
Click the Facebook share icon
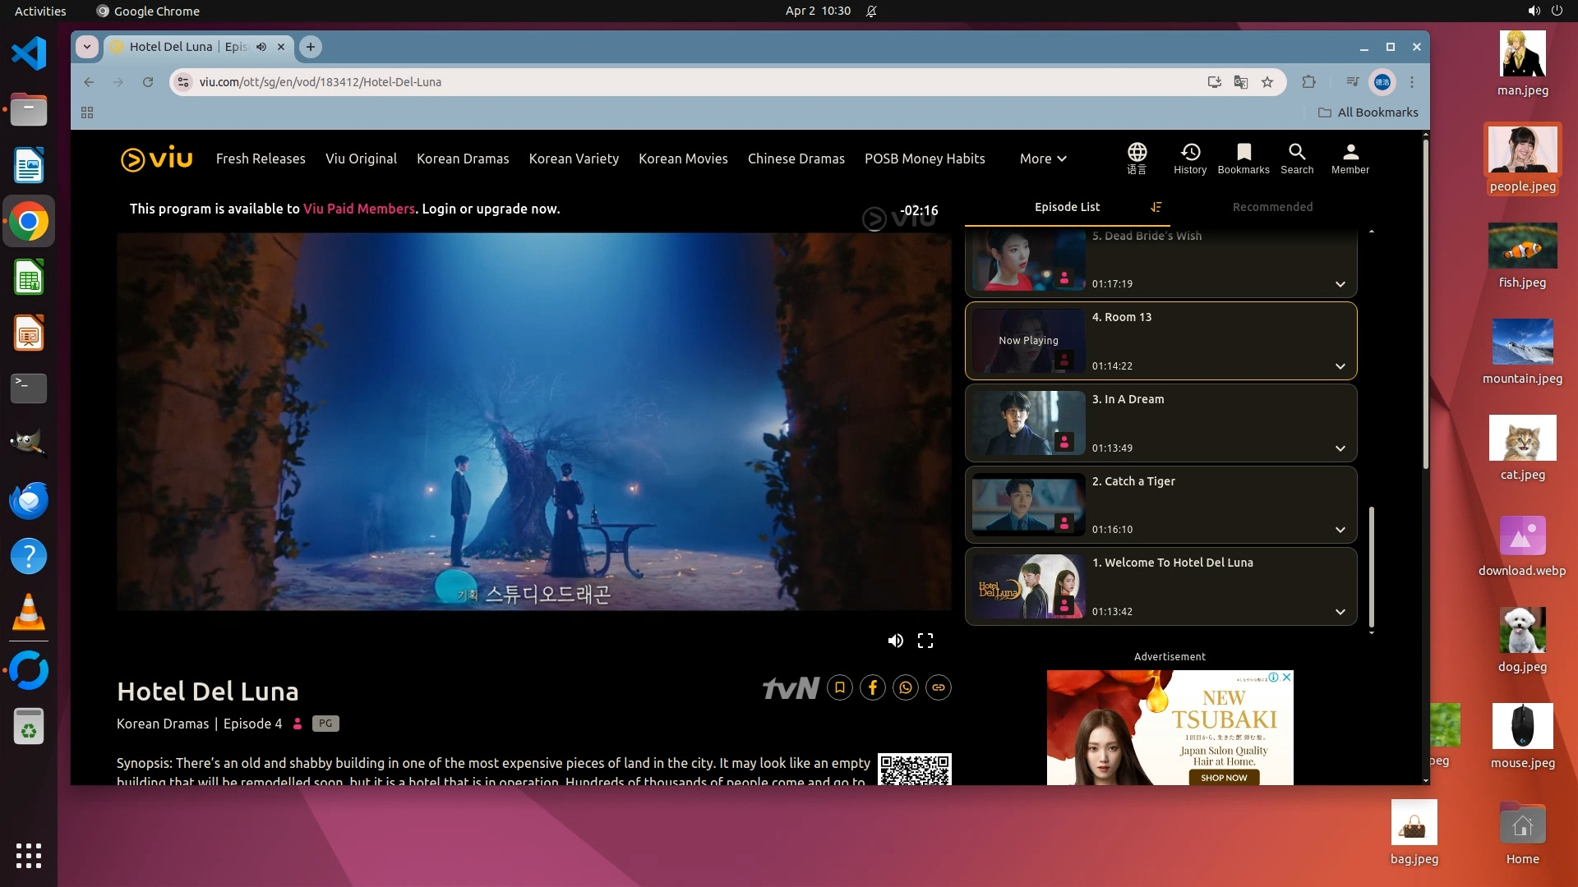click(x=872, y=687)
